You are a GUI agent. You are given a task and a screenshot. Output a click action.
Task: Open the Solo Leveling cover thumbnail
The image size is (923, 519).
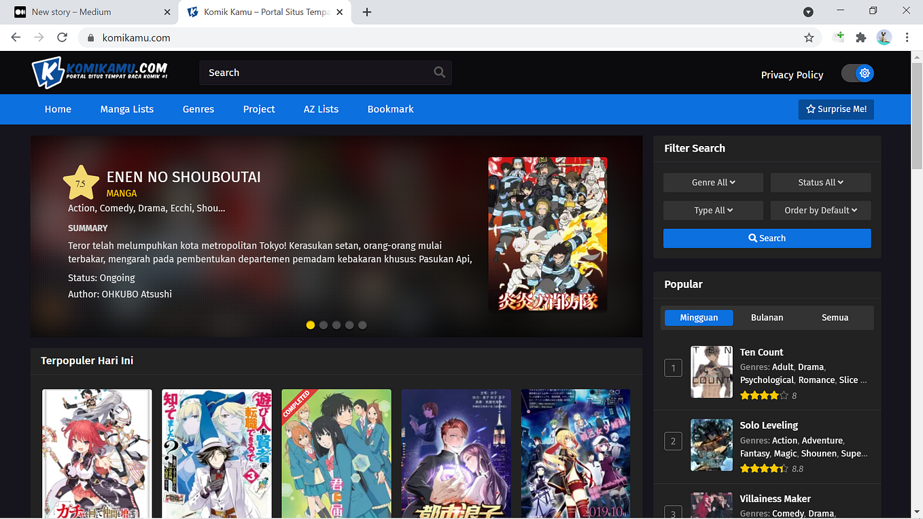coord(712,445)
